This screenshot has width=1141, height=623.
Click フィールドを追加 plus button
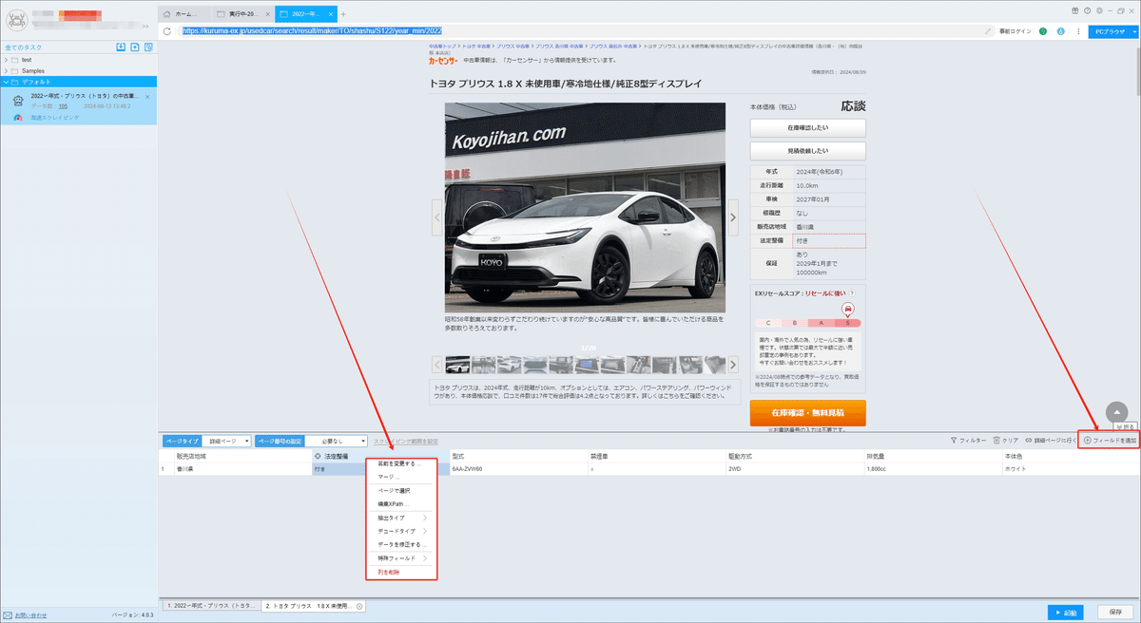(x=1110, y=441)
